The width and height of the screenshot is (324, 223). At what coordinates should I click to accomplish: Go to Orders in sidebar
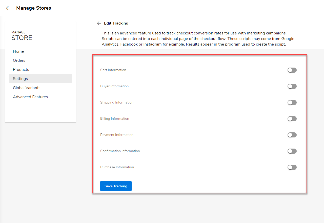[x=40, y=60]
